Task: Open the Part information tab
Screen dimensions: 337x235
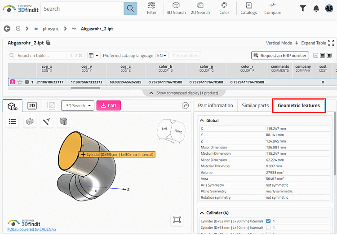Action: pyautogui.click(x=215, y=105)
